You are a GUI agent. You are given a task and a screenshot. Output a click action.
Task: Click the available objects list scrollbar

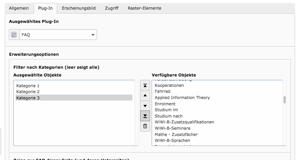[x=284, y=100]
